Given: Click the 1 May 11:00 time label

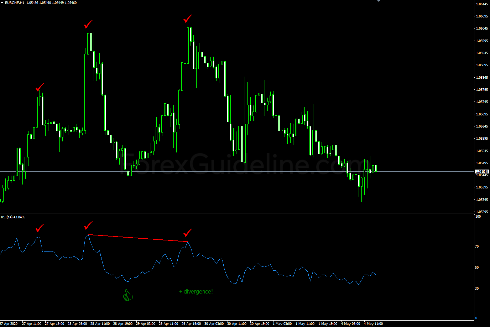Looking at the screenshot, I should (305, 324).
